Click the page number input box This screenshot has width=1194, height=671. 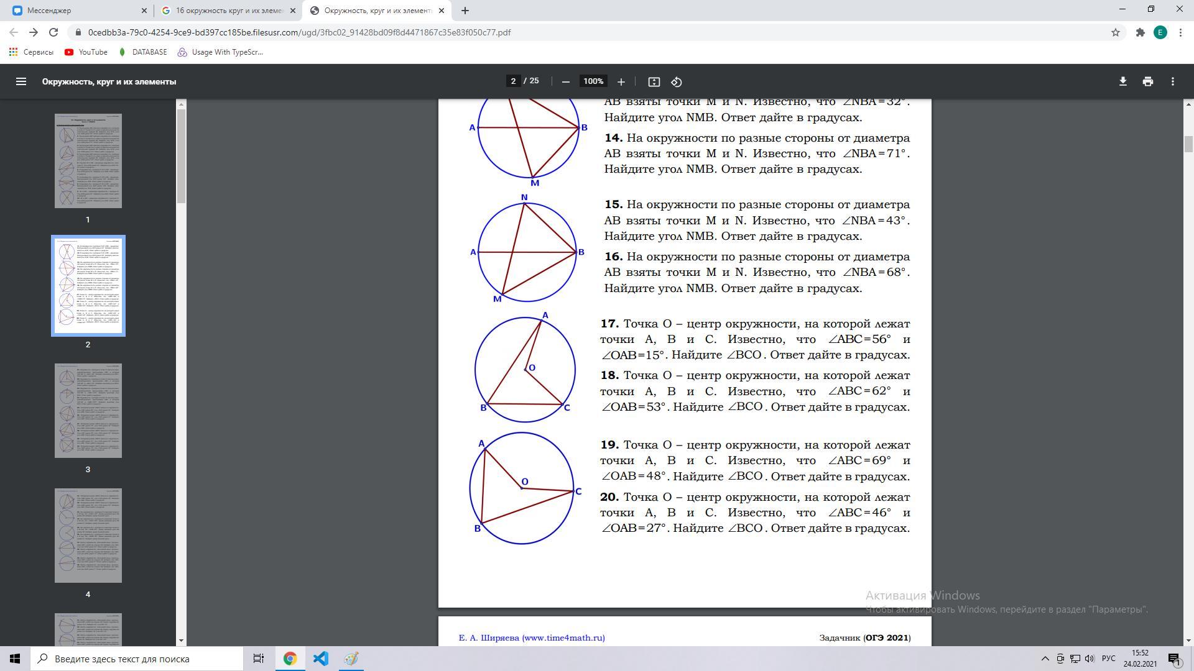[513, 81]
